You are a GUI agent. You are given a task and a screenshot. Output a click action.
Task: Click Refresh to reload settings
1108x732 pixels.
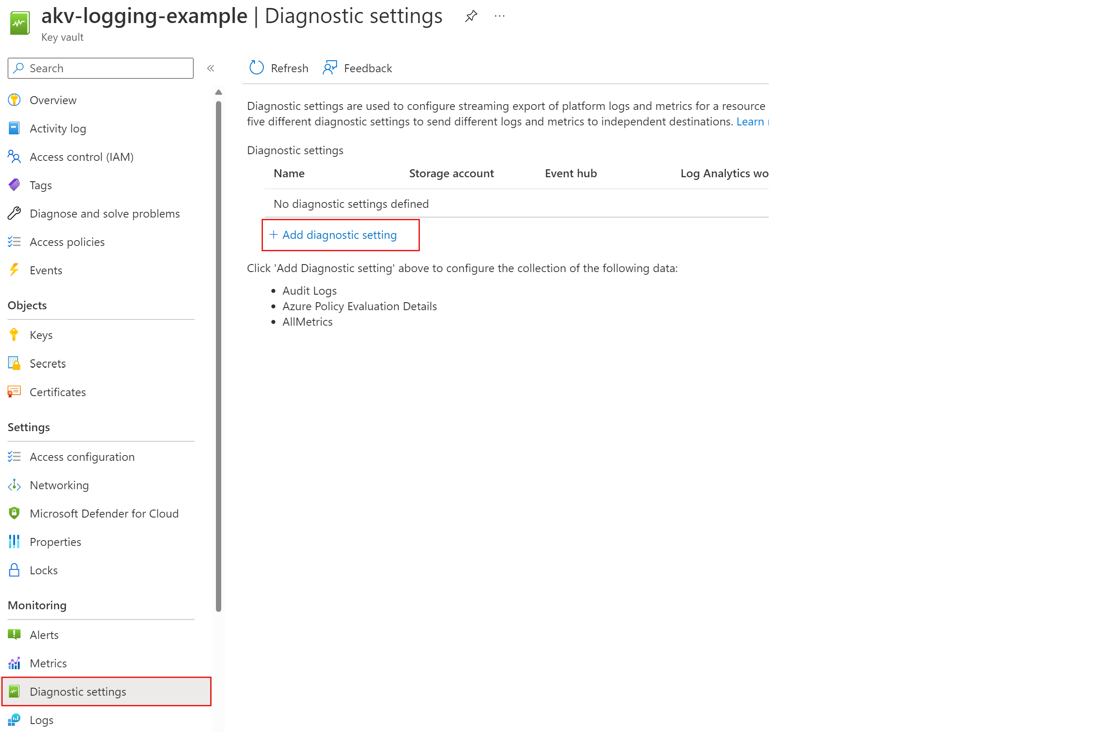coord(278,68)
